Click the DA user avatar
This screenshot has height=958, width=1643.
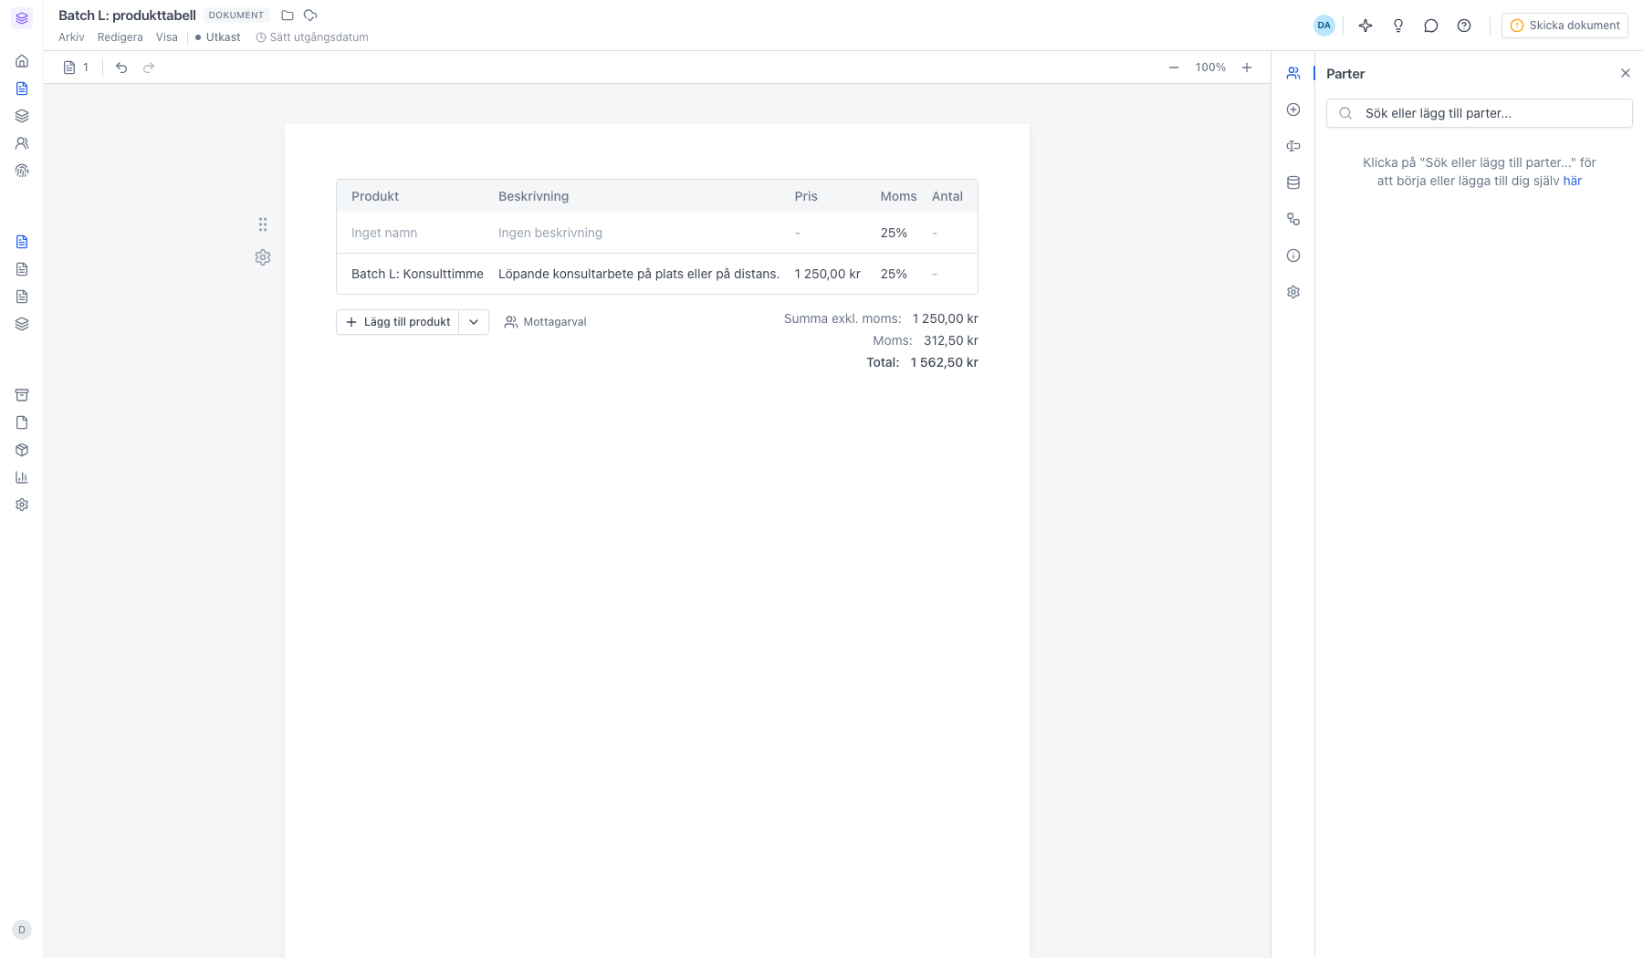tap(1324, 26)
